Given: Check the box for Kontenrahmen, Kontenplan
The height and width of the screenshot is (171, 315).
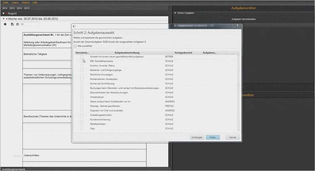Looking at the screenshot, I should [82, 79].
